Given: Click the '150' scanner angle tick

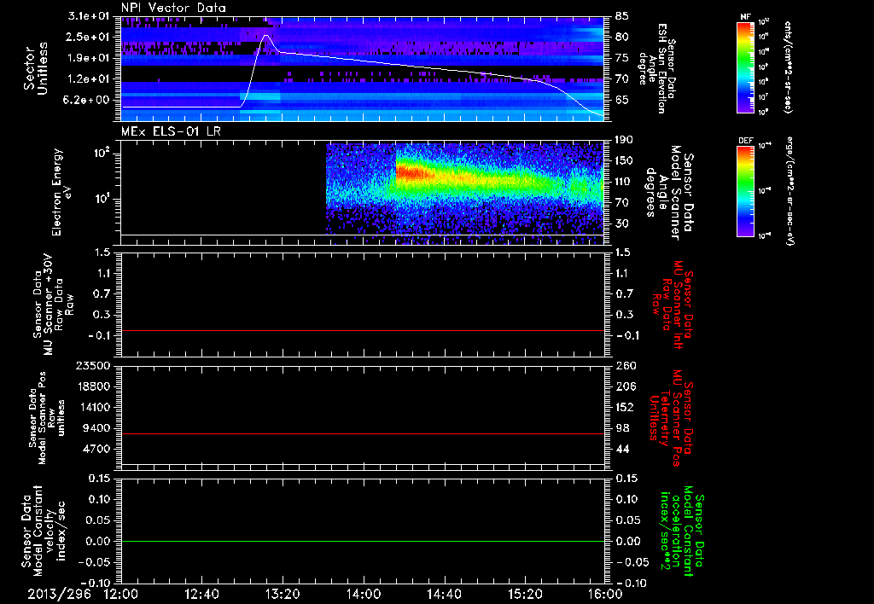Looking at the screenshot, I should click(623, 161).
